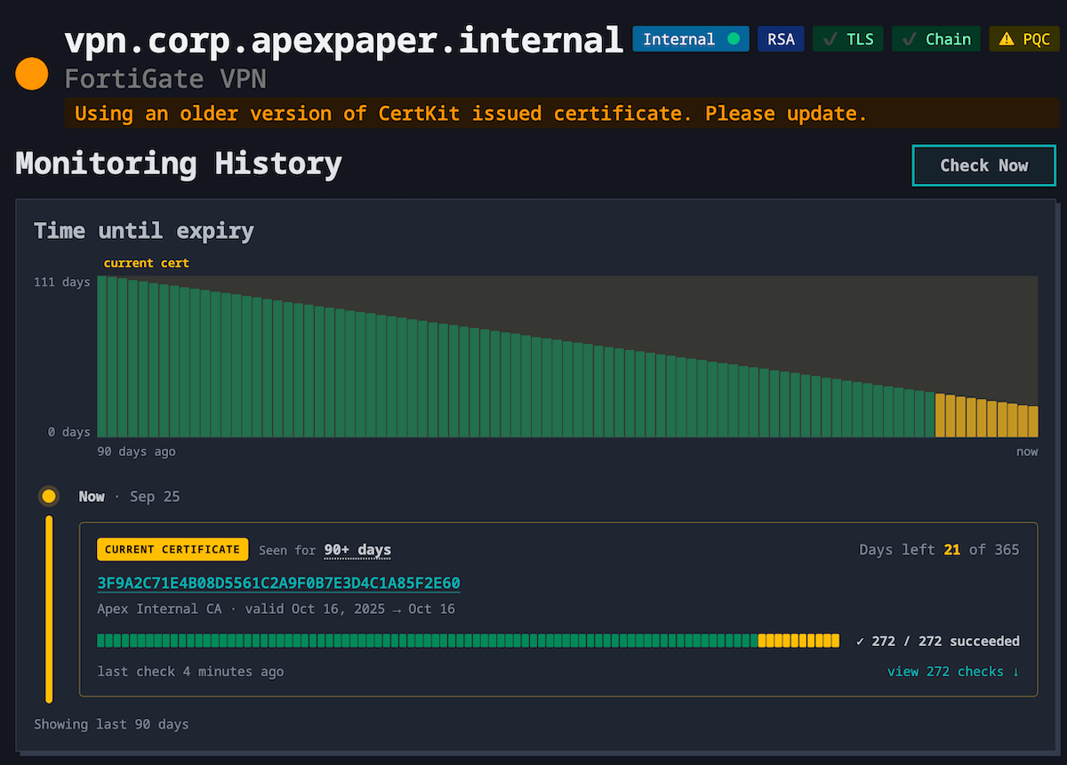Click the Time until expiry chart title
1067x765 pixels.
144,231
